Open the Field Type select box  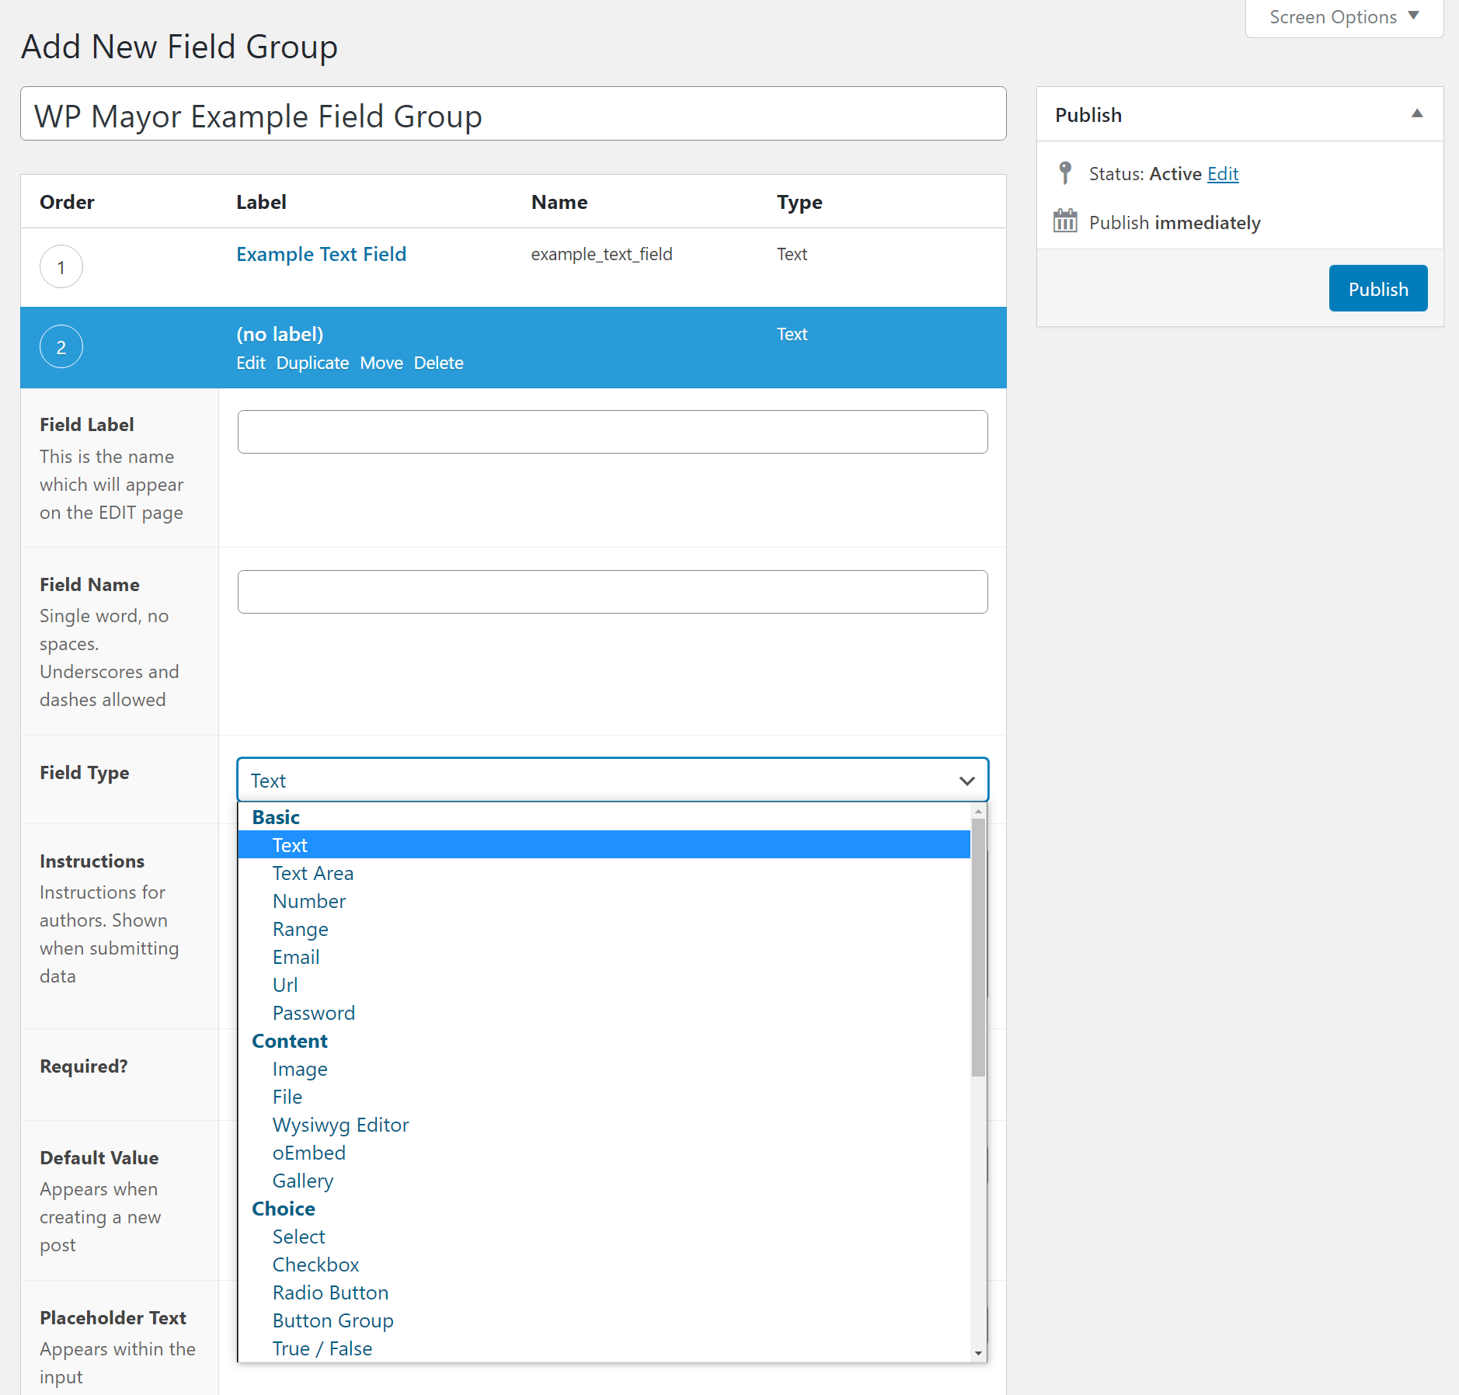612,780
